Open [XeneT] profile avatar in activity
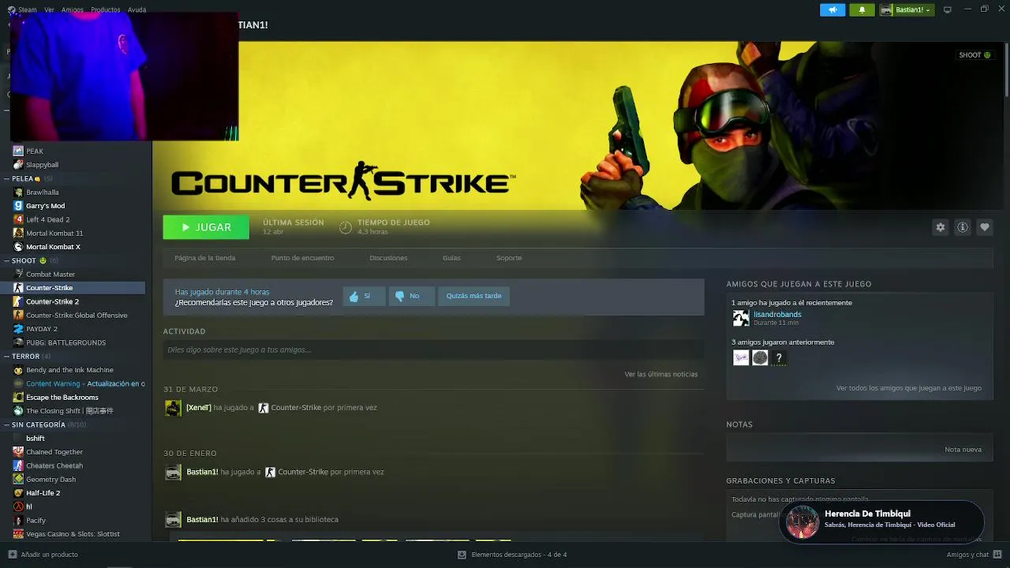The height and width of the screenshot is (568, 1010). pos(173,408)
